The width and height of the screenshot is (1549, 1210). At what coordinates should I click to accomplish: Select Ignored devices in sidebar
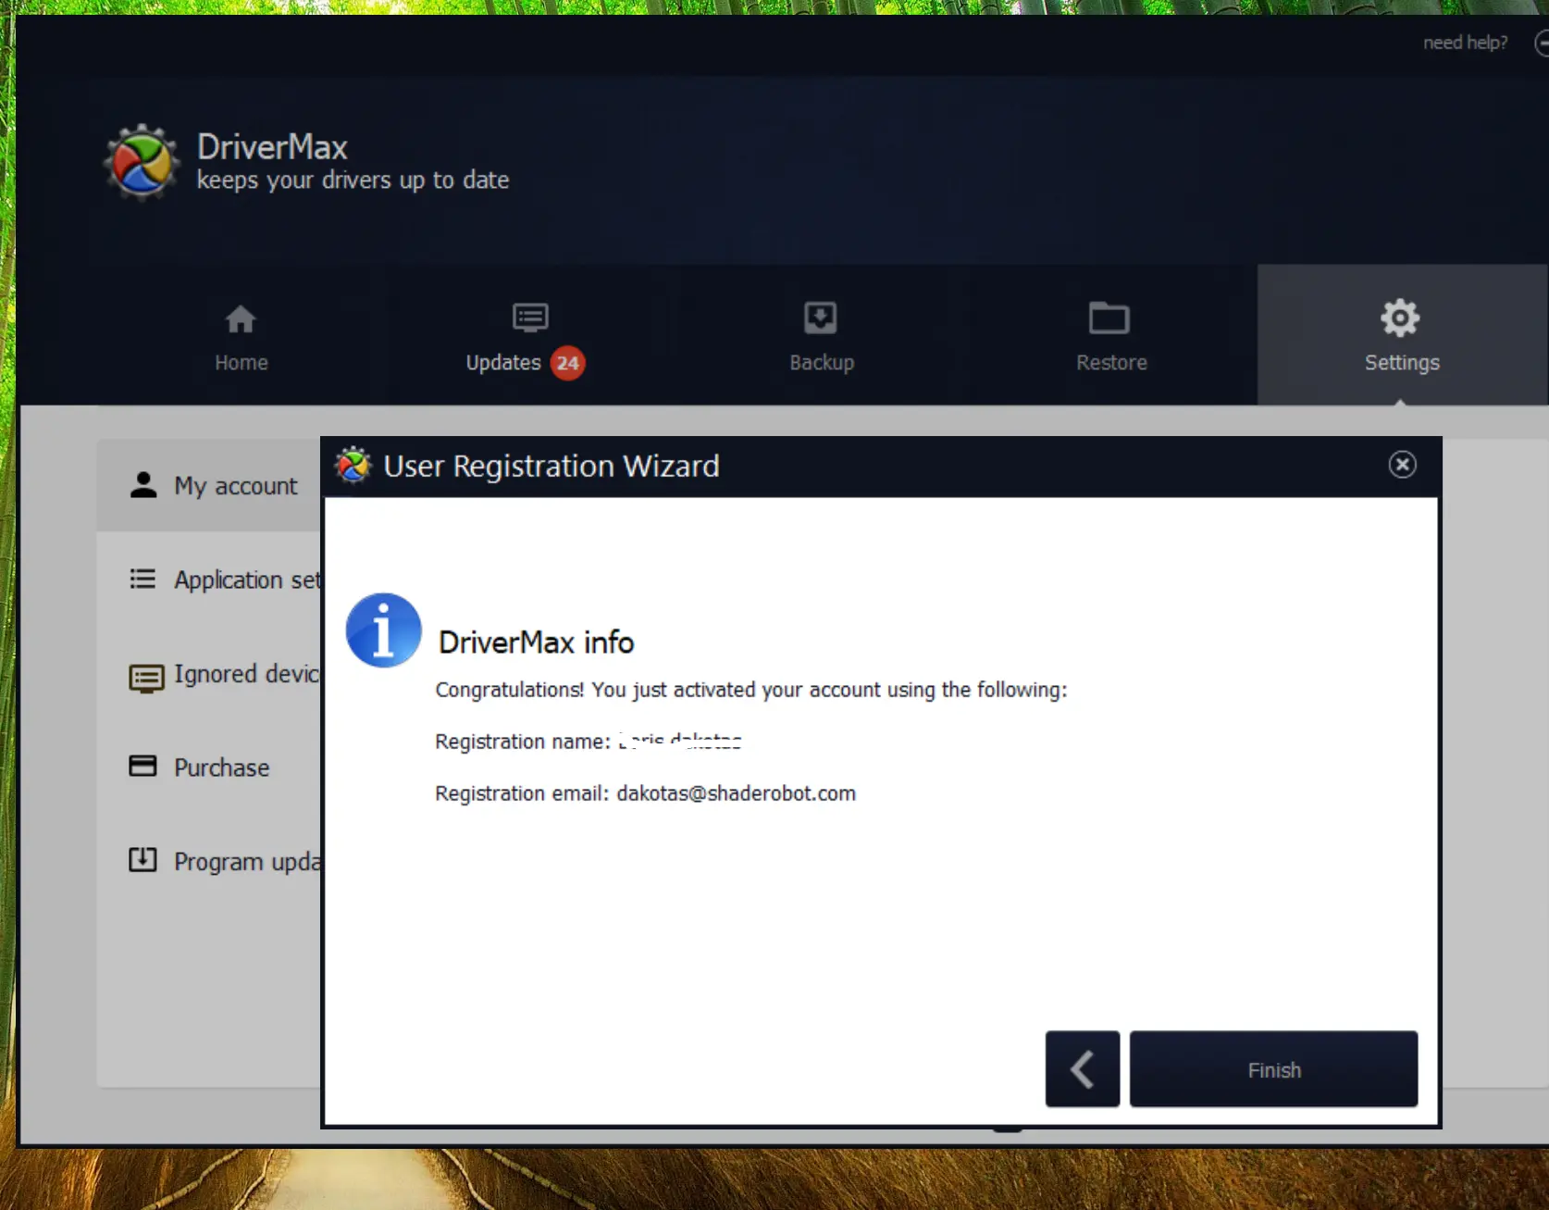pos(209,674)
